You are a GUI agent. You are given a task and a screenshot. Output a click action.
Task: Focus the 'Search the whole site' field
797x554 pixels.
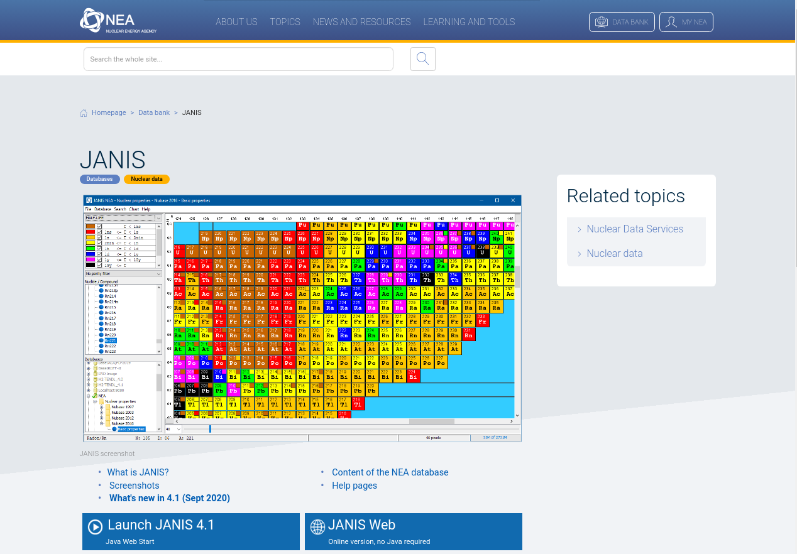tap(238, 59)
